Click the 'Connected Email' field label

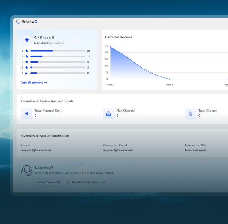click(115, 145)
